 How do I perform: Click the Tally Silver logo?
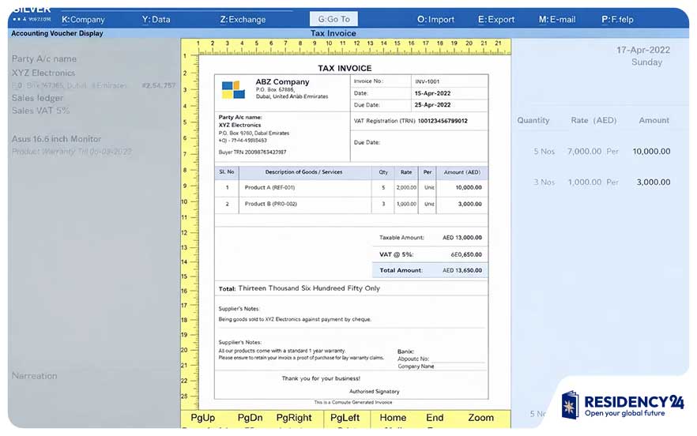click(32, 13)
